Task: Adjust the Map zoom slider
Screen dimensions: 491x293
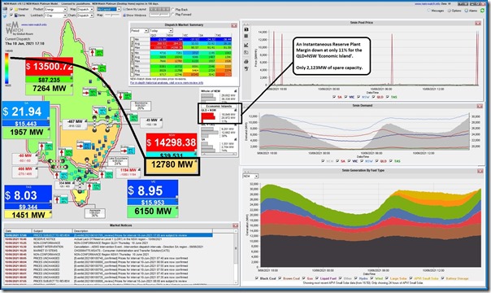Action: 112,15
